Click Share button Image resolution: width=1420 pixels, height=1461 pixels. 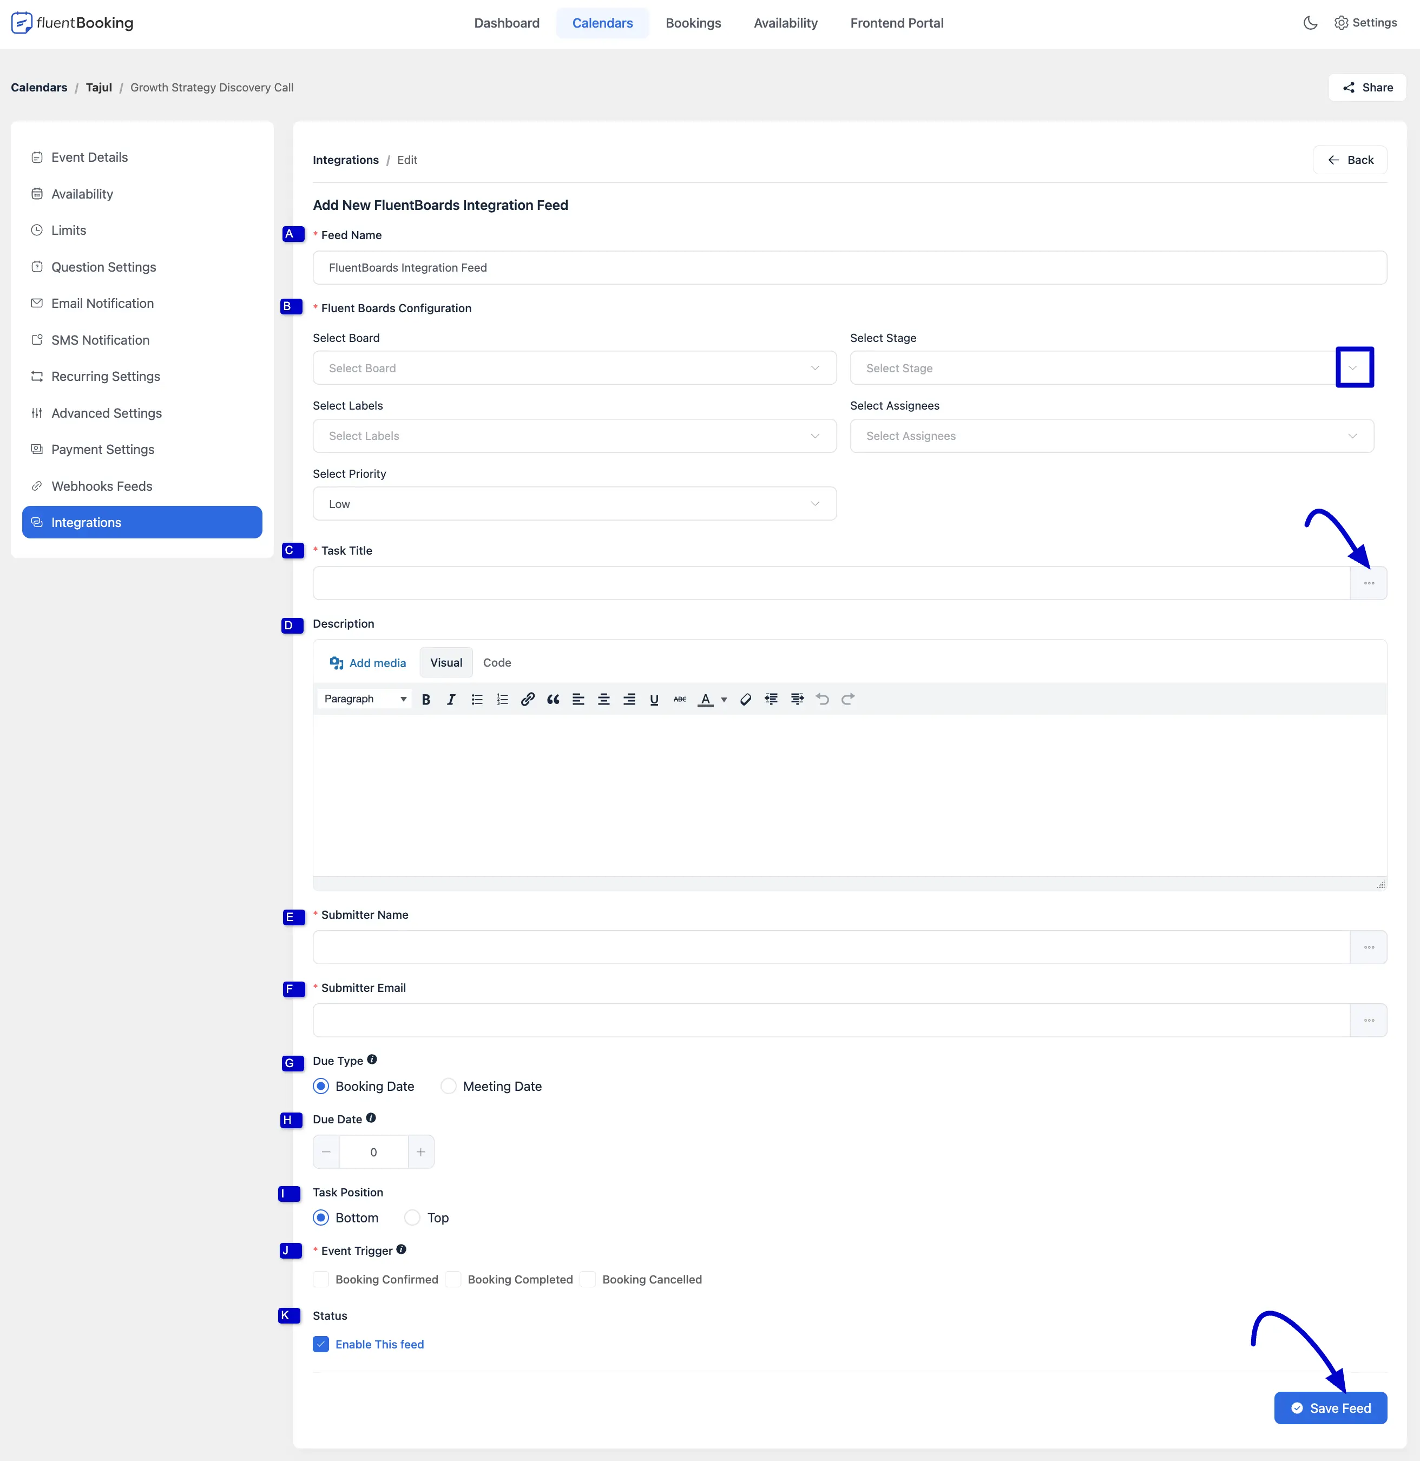(1367, 87)
